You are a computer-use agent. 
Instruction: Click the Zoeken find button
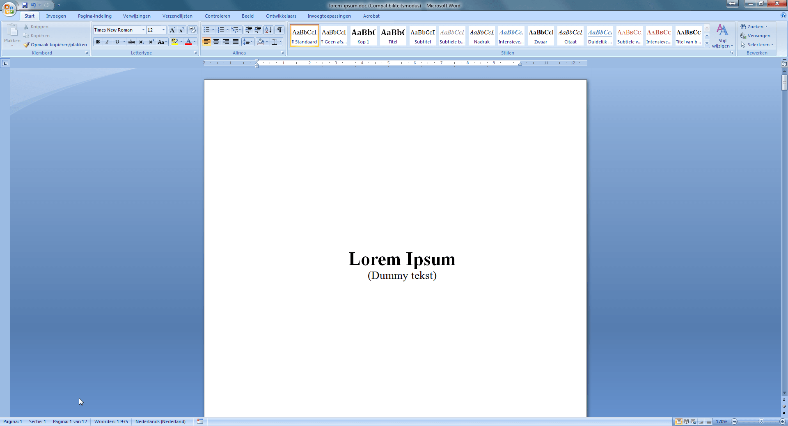(754, 27)
